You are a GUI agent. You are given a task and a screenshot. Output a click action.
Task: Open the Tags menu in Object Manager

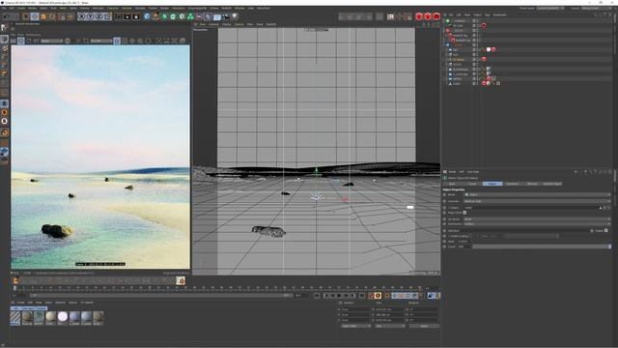(x=488, y=15)
